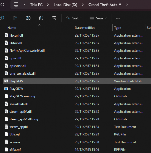Click the socialclub.dll file icon

[6, 104]
